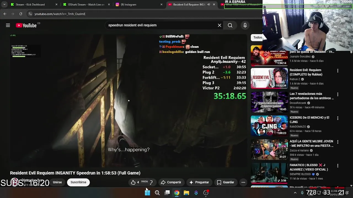Image resolution: width=353 pixels, height=198 pixels.
Task: Click the video player to pause
Action: [129, 101]
